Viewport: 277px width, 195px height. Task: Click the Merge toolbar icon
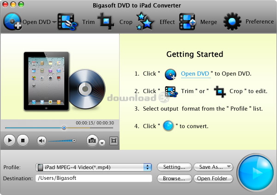coord(187,22)
